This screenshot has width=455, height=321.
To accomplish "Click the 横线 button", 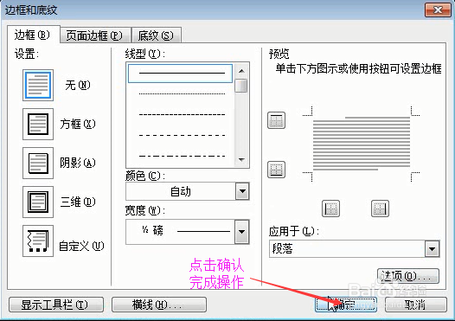I will 159,305.
